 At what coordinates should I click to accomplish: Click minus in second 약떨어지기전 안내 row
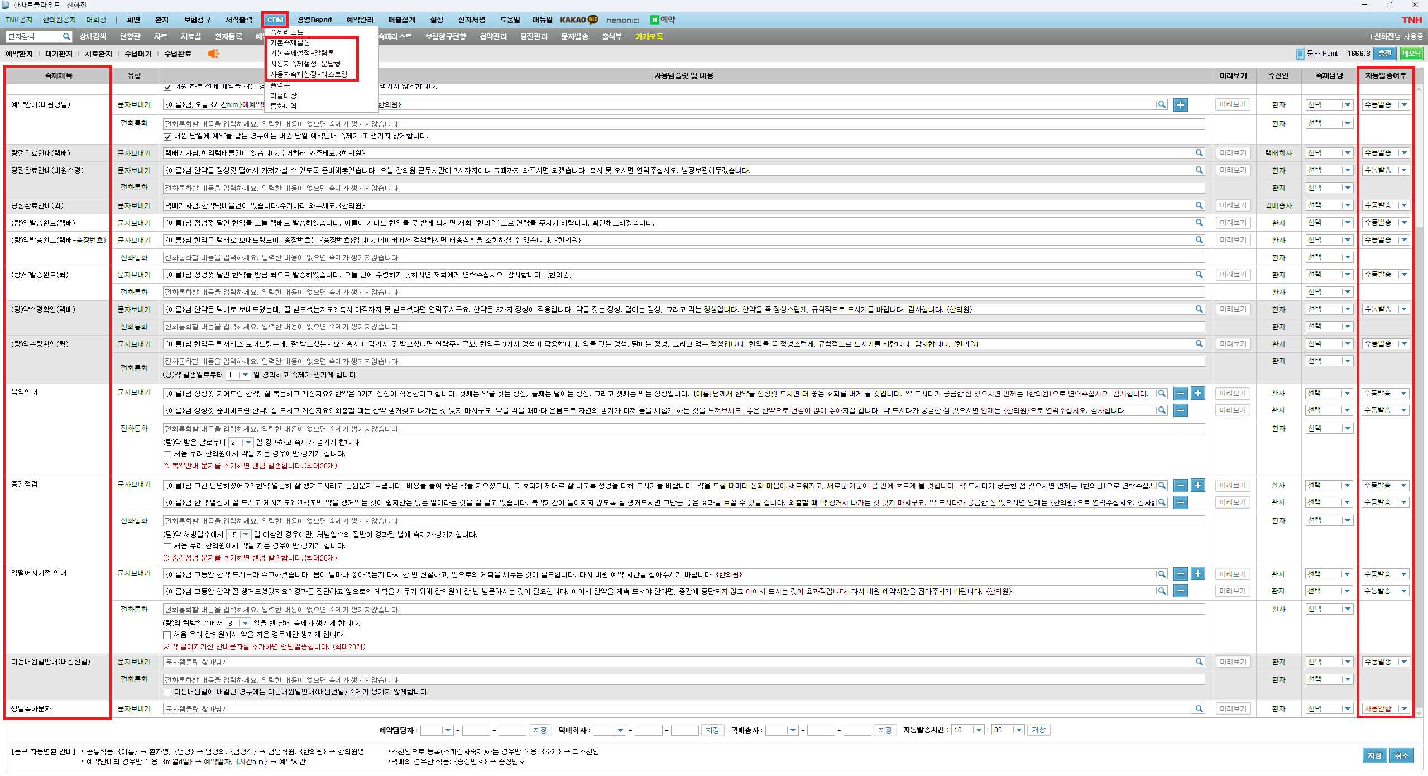click(1181, 591)
